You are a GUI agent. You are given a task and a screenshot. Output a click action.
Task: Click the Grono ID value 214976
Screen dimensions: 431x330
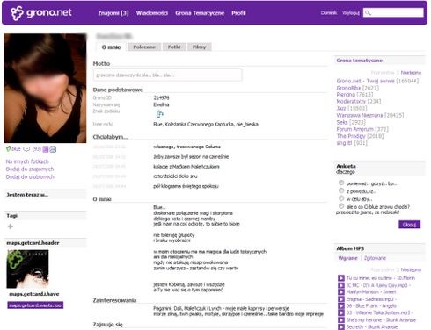coord(161,97)
